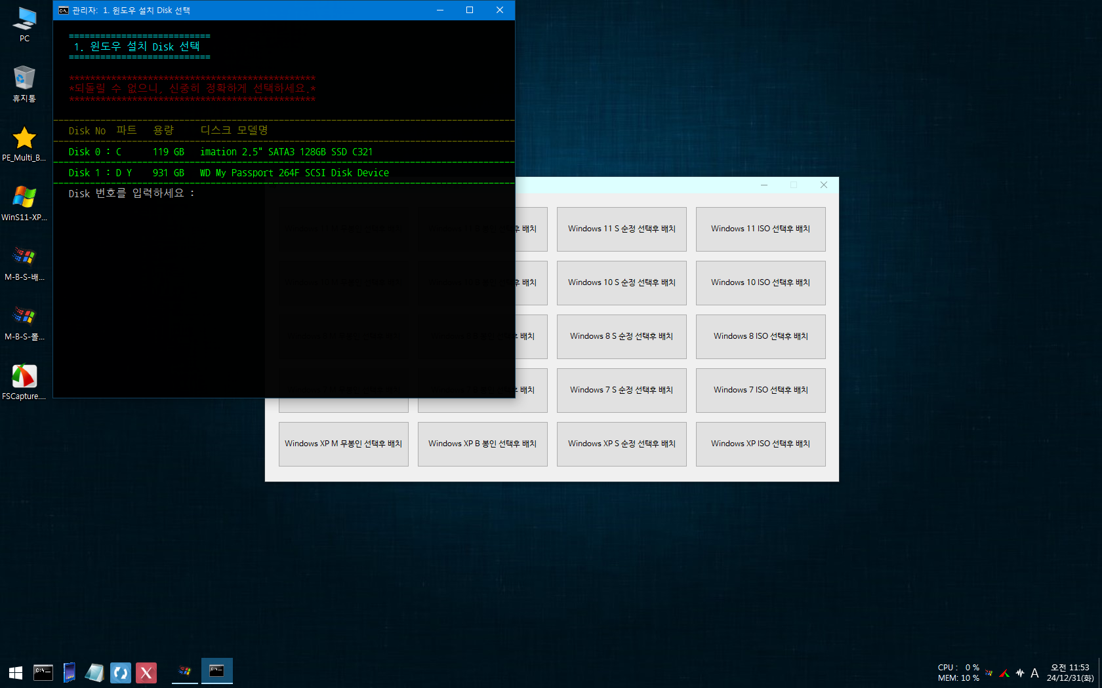Select the PE_Multi_B star shortcut icon
This screenshot has height=688, width=1102.
coord(24,143)
